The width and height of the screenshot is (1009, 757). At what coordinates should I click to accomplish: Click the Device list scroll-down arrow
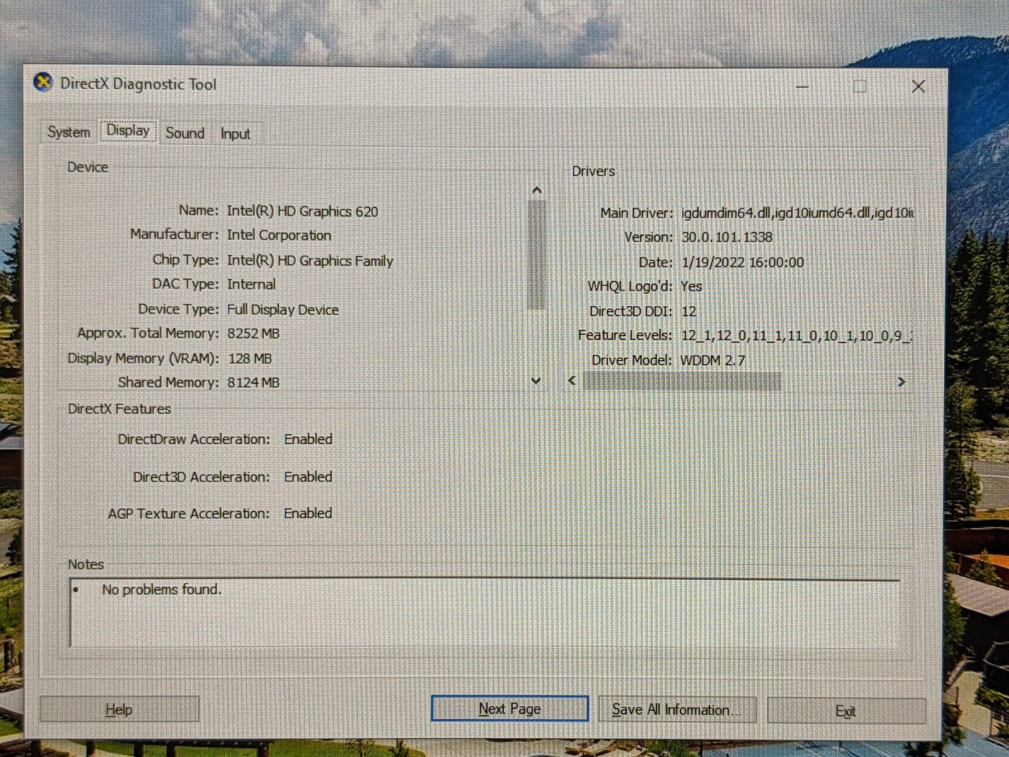(x=536, y=380)
